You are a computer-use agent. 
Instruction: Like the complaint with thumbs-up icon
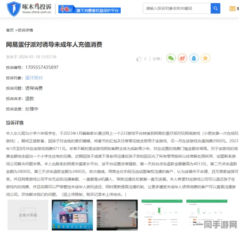[139, 59]
